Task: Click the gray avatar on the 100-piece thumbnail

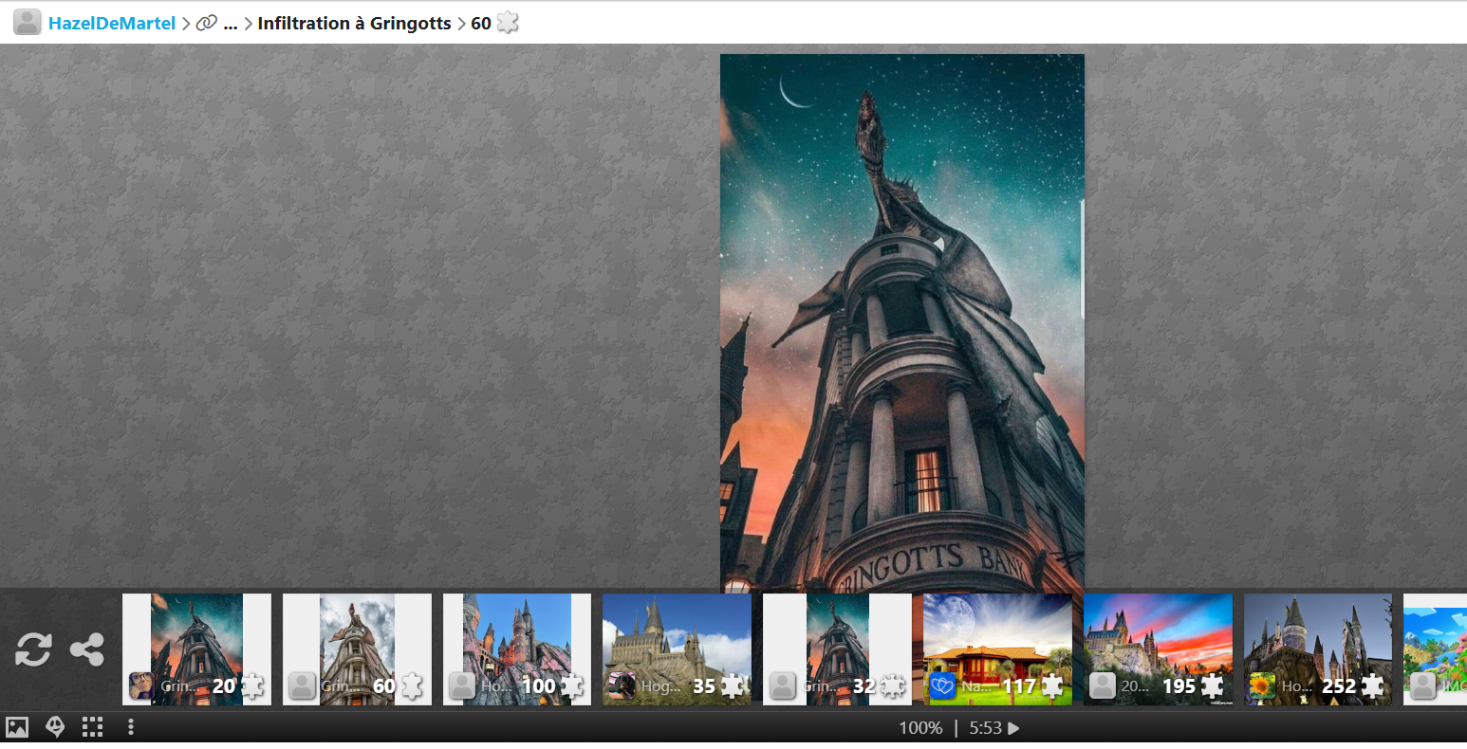Action: (462, 685)
